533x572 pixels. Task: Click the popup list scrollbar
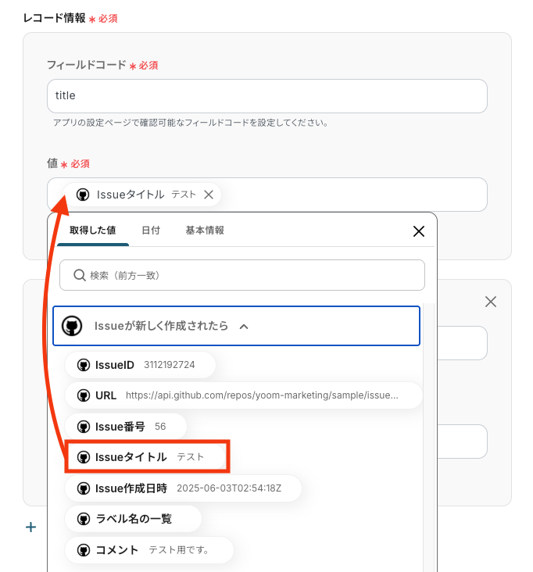[x=428, y=437]
